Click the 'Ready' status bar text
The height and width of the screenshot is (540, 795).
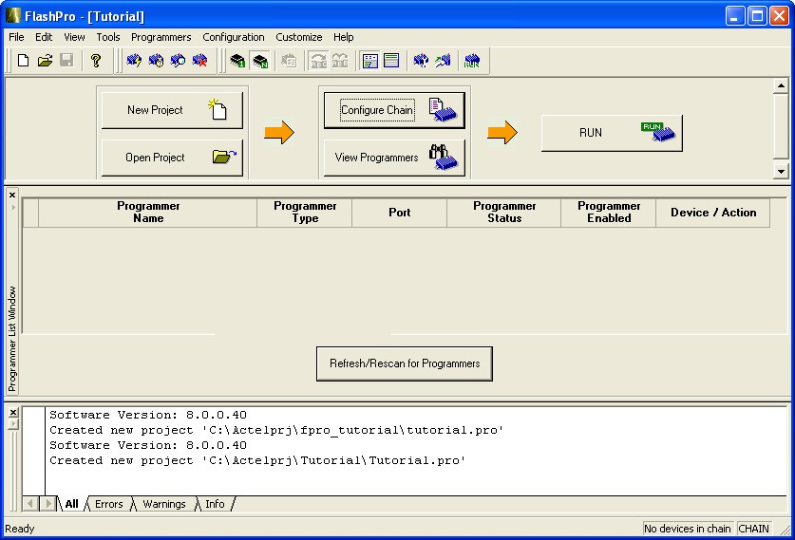tap(20, 529)
